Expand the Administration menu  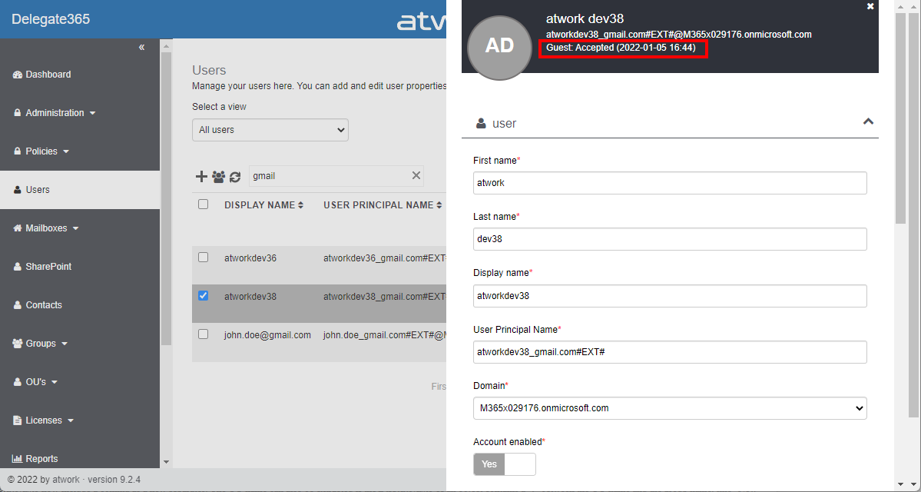point(55,113)
